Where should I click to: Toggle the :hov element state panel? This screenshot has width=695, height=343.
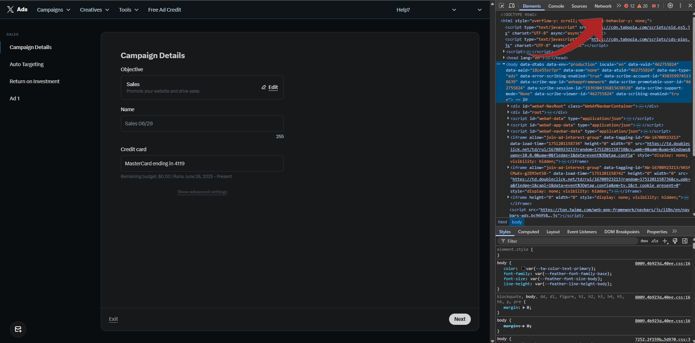[x=644, y=241]
